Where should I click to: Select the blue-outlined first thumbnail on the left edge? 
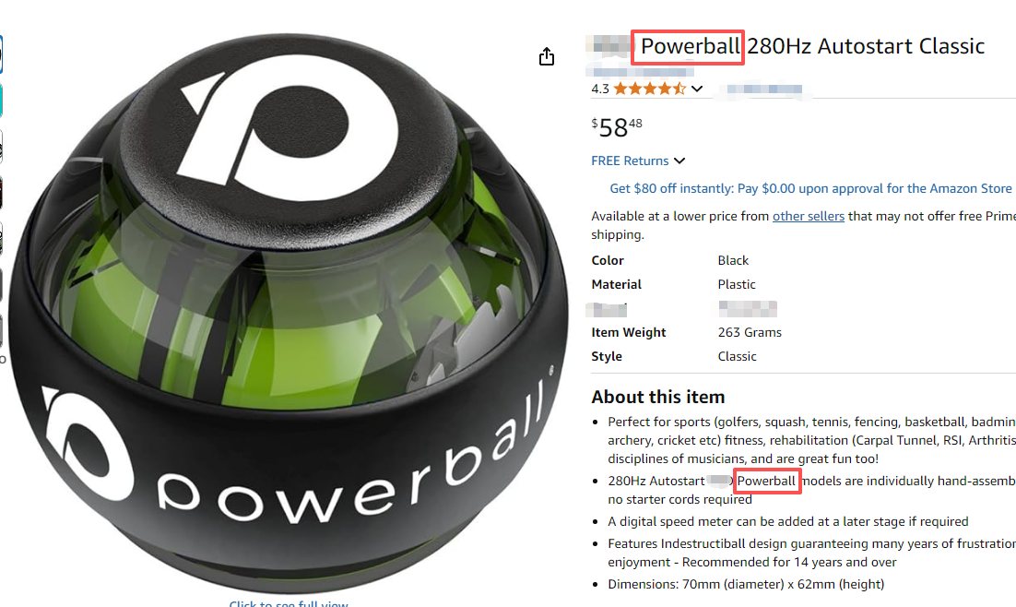1,54
